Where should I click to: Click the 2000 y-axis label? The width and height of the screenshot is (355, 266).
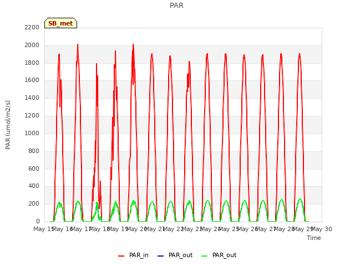tap(32, 45)
